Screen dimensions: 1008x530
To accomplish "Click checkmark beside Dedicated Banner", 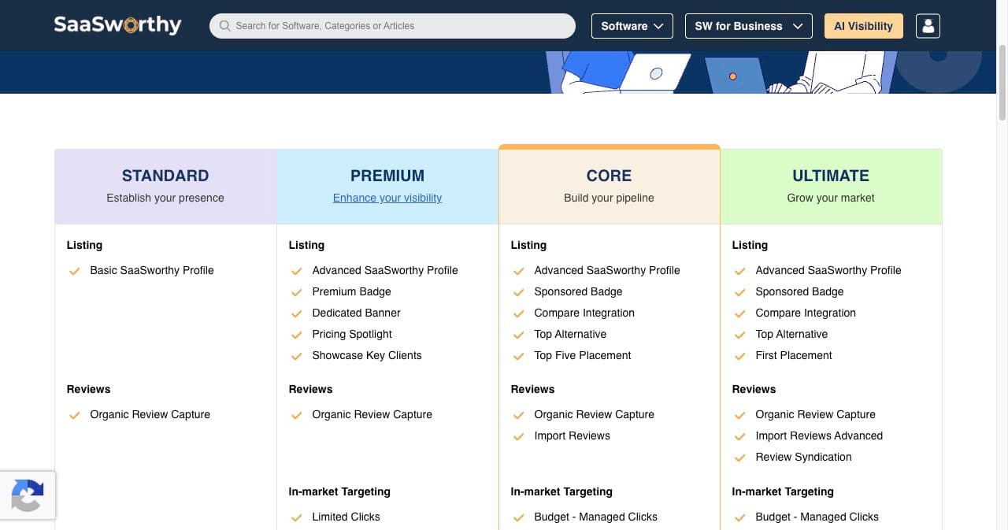I will tap(297, 313).
